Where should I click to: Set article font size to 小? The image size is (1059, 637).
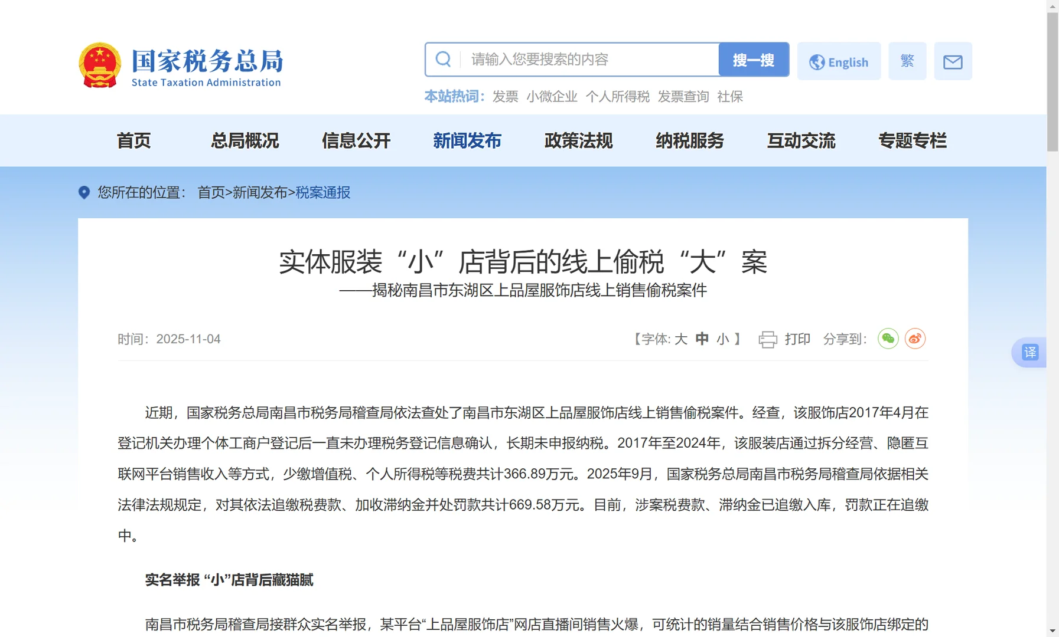[x=722, y=339]
